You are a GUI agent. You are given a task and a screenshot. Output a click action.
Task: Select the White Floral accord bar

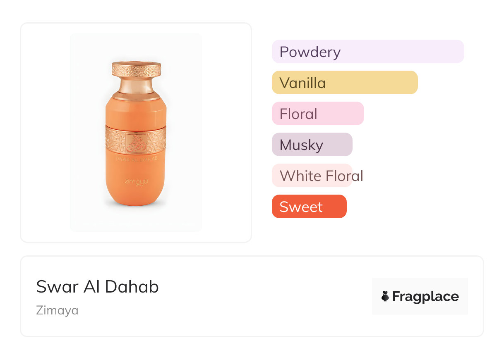[312, 176]
